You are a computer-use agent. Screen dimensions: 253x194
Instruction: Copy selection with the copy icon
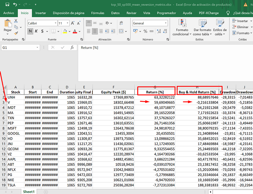click(x=16, y=27)
